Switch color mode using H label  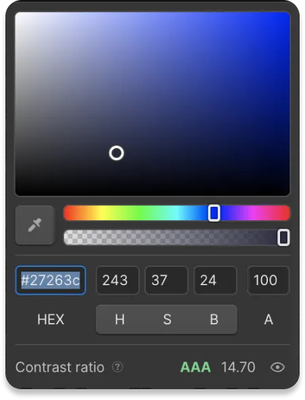pos(119,320)
